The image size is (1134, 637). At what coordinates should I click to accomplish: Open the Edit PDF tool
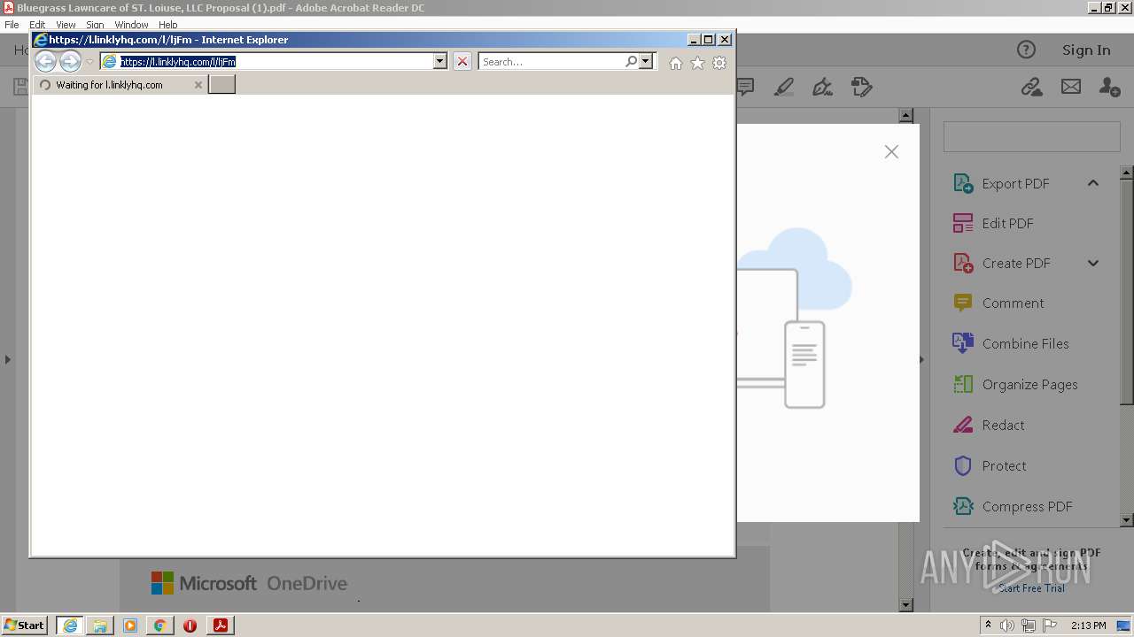tap(1006, 223)
